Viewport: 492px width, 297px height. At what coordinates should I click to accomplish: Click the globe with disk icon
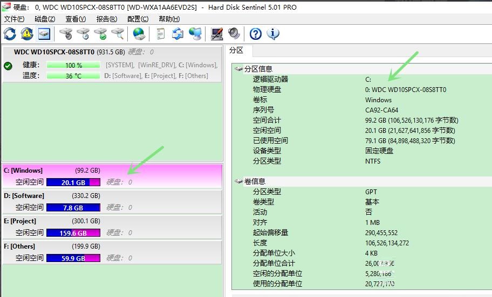pyautogui.click(x=139, y=34)
